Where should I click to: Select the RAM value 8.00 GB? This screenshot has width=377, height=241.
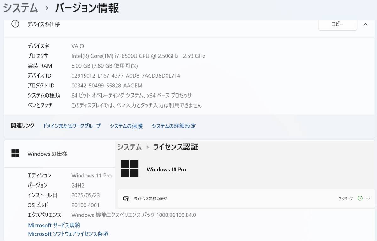tap(105, 66)
